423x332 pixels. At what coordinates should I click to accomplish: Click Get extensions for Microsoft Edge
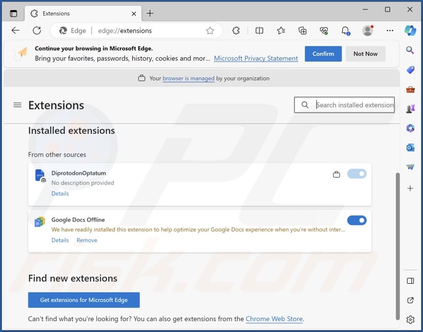tap(84, 300)
